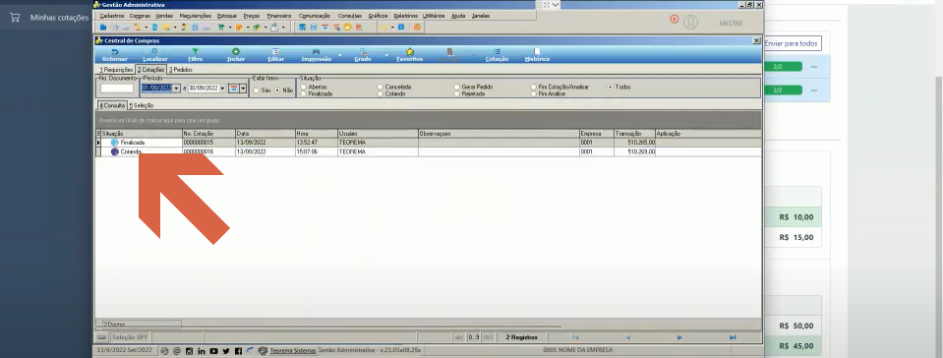Open the Filtro funnel tool

click(195, 55)
